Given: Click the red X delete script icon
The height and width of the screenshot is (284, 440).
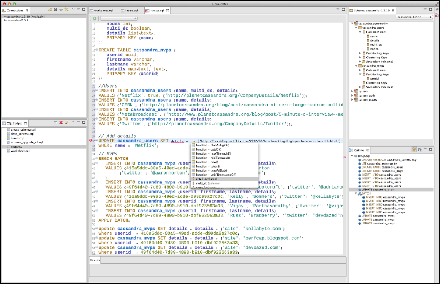Looking at the screenshot, I should [x=61, y=122].
